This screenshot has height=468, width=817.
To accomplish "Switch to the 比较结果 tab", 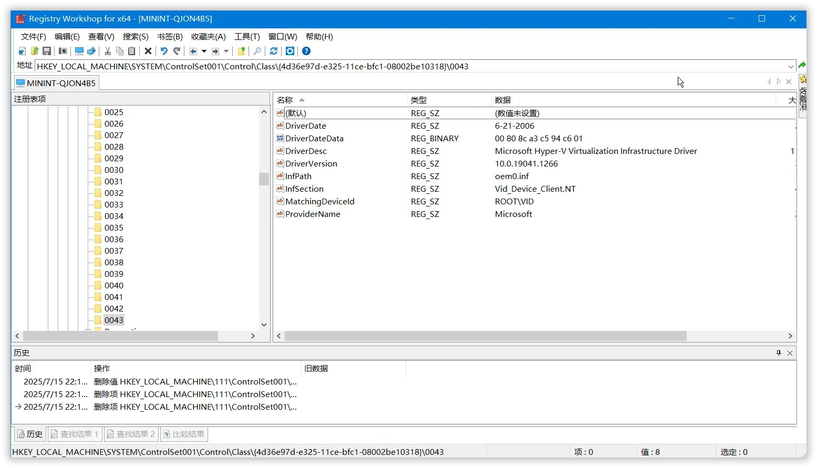I will 184,434.
